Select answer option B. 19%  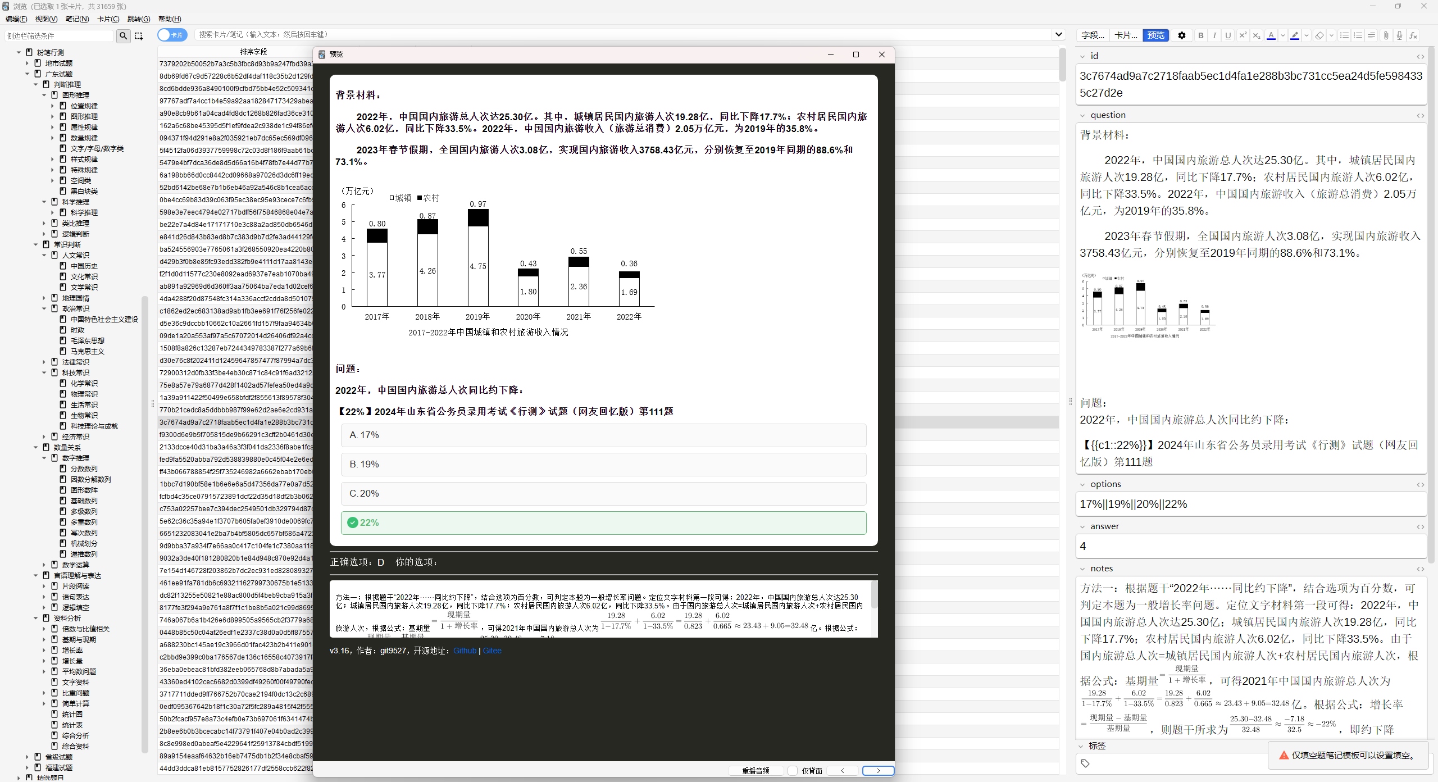(x=603, y=465)
